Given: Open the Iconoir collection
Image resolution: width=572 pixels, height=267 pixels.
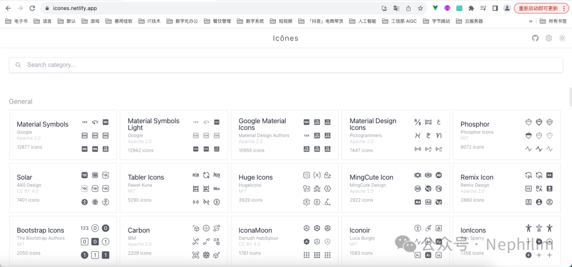Looking at the screenshot, I should click(x=396, y=241).
